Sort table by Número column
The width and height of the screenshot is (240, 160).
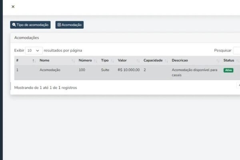point(85,60)
